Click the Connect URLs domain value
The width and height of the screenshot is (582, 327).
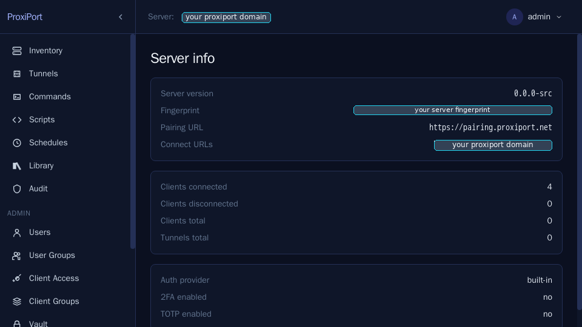click(x=493, y=145)
